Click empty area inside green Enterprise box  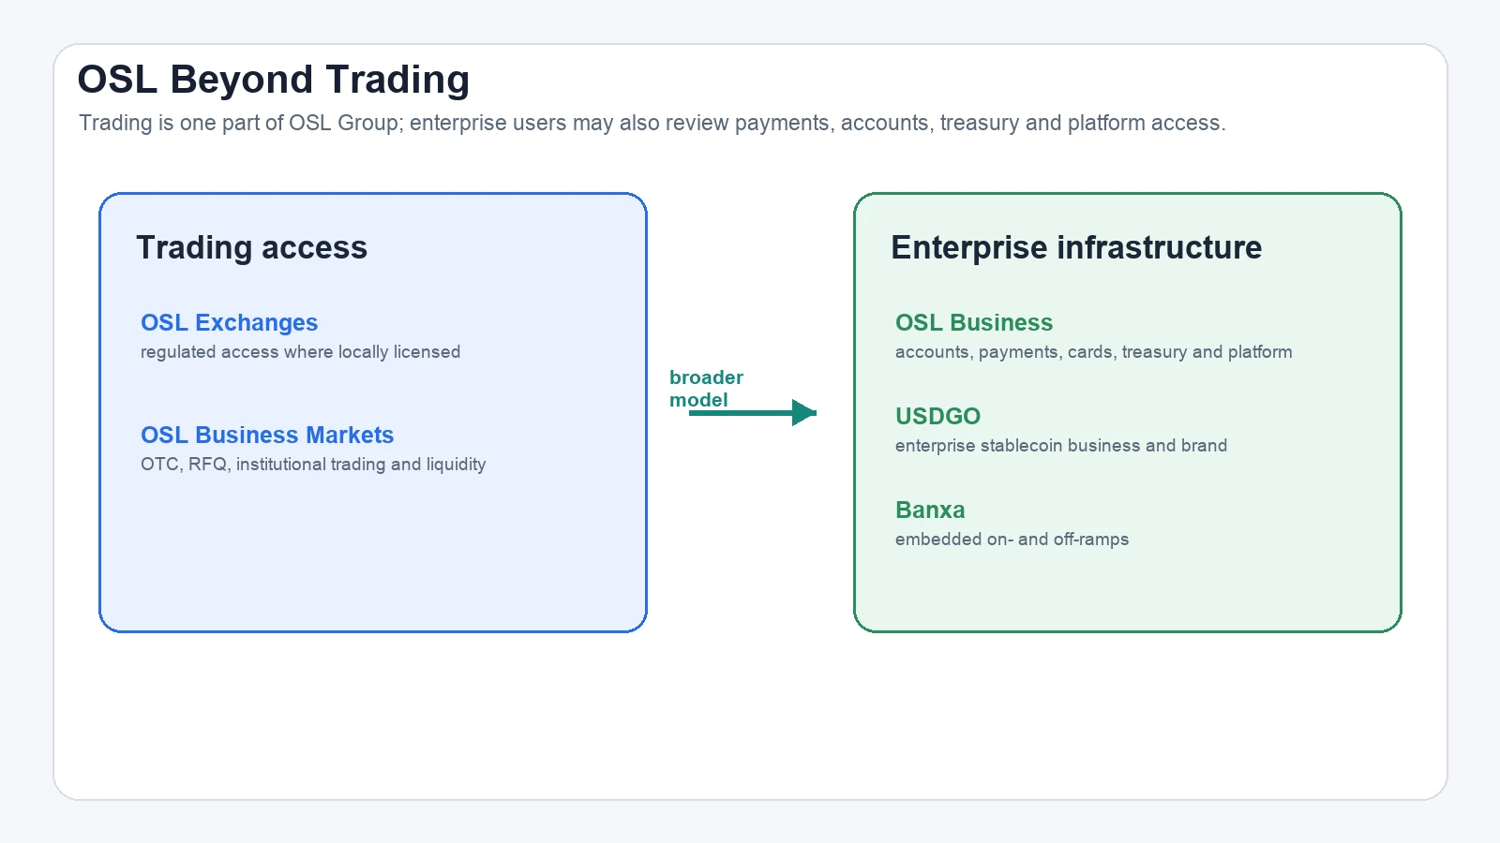[1128, 590]
